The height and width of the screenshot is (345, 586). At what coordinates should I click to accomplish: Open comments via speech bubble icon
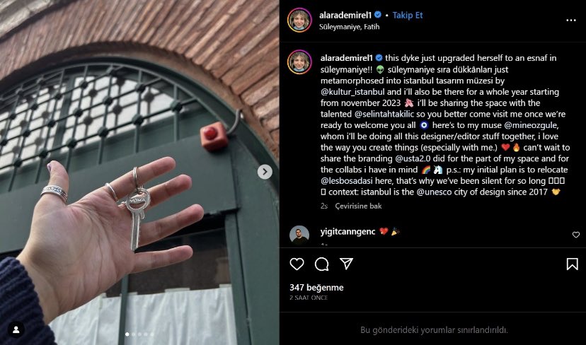click(x=321, y=264)
